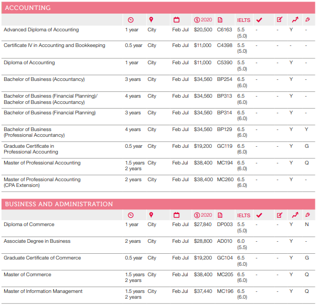The height and width of the screenshot is (307, 319).
Task: Open Advanced Diploma of Accounting course
Action: [41, 30]
